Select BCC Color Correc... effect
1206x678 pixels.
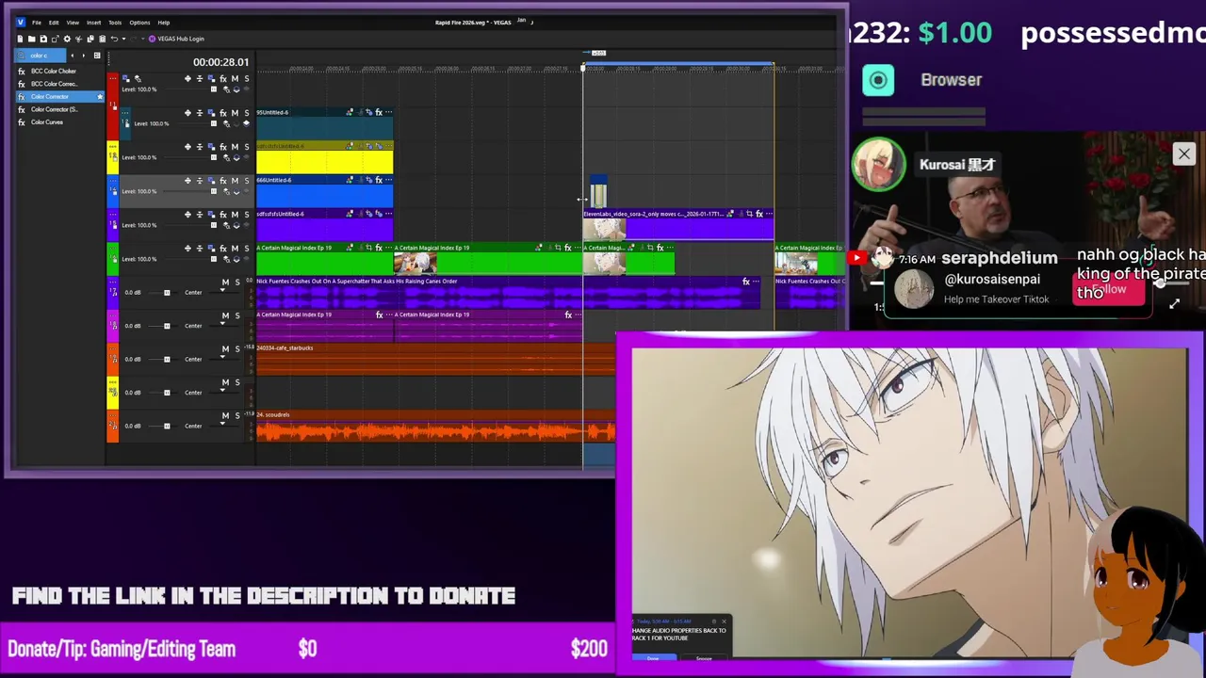click(54, 84)
